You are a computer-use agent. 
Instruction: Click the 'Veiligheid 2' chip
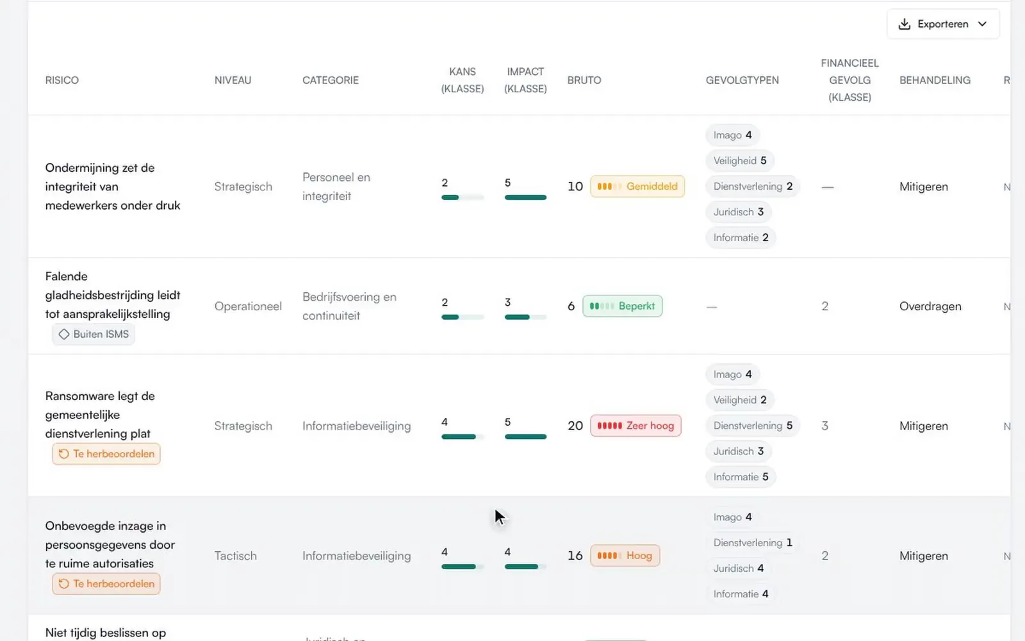point(740,400)
